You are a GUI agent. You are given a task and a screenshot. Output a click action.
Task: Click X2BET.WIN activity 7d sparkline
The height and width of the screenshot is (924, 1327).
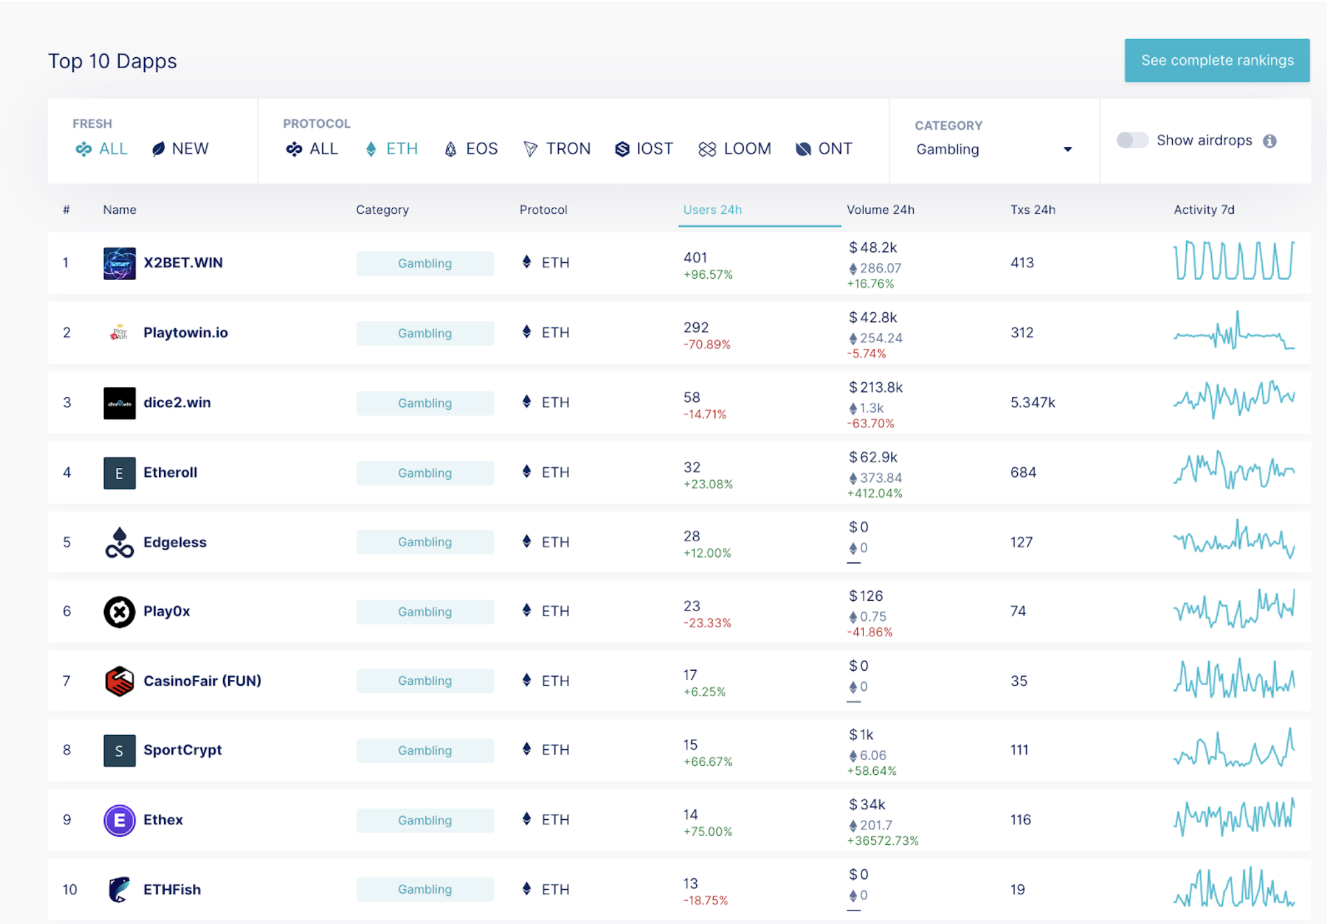point(1234,261)
